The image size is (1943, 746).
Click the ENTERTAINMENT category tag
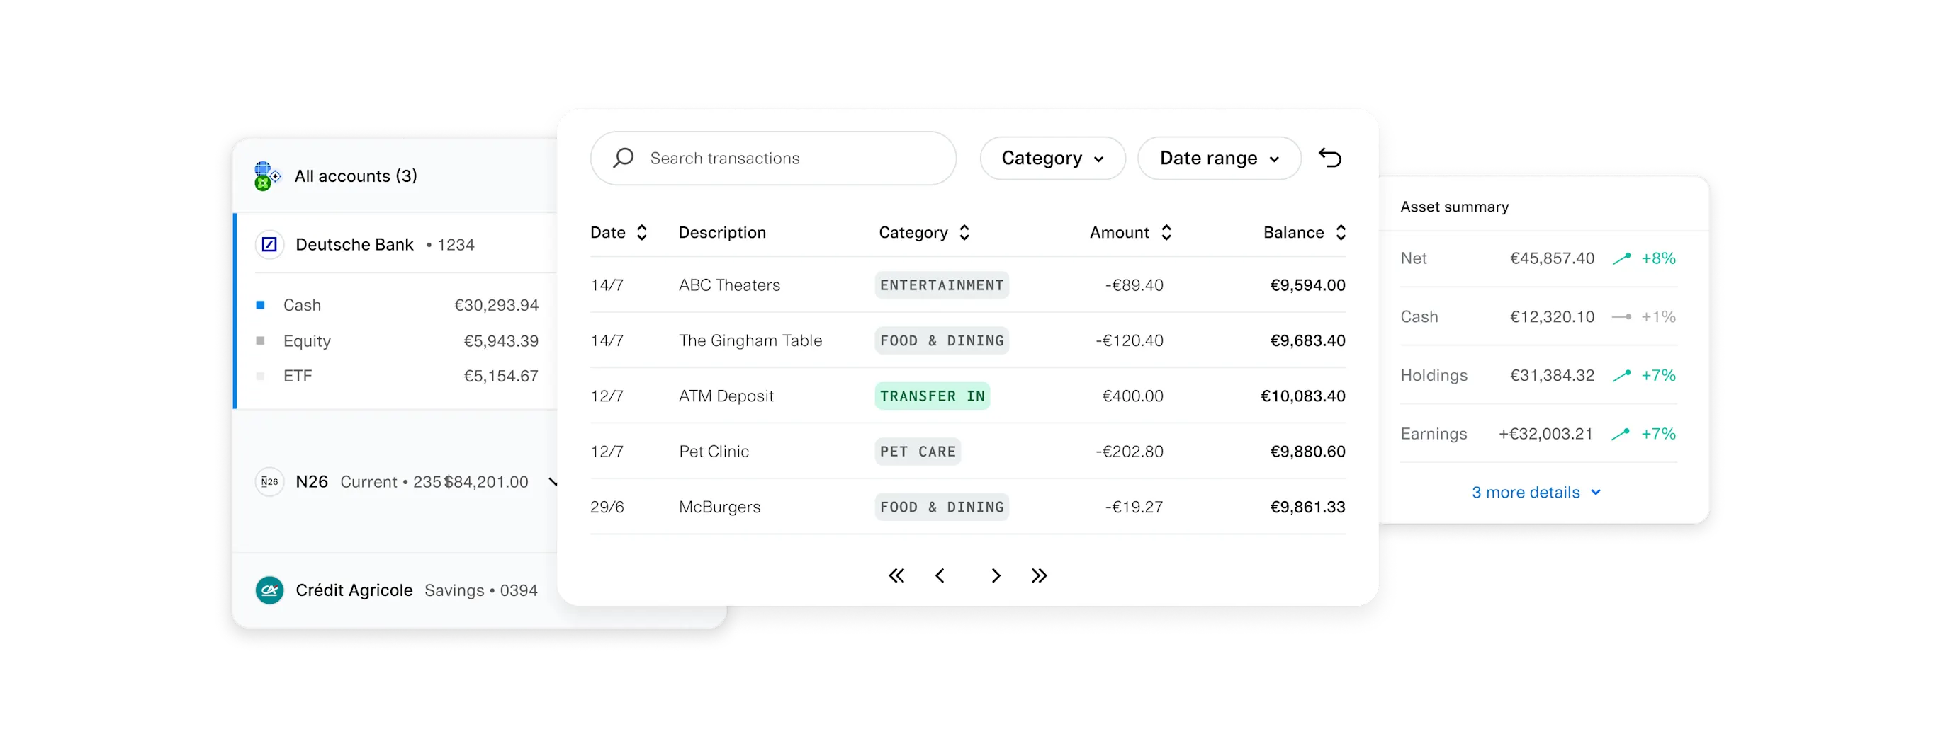point(941,286)
